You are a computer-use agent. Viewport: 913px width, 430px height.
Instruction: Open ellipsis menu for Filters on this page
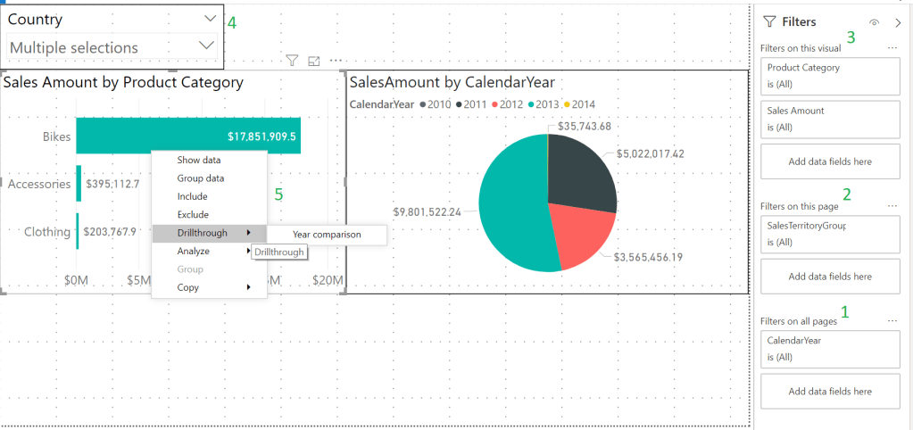pyautogui.click(x=892, y=206)
